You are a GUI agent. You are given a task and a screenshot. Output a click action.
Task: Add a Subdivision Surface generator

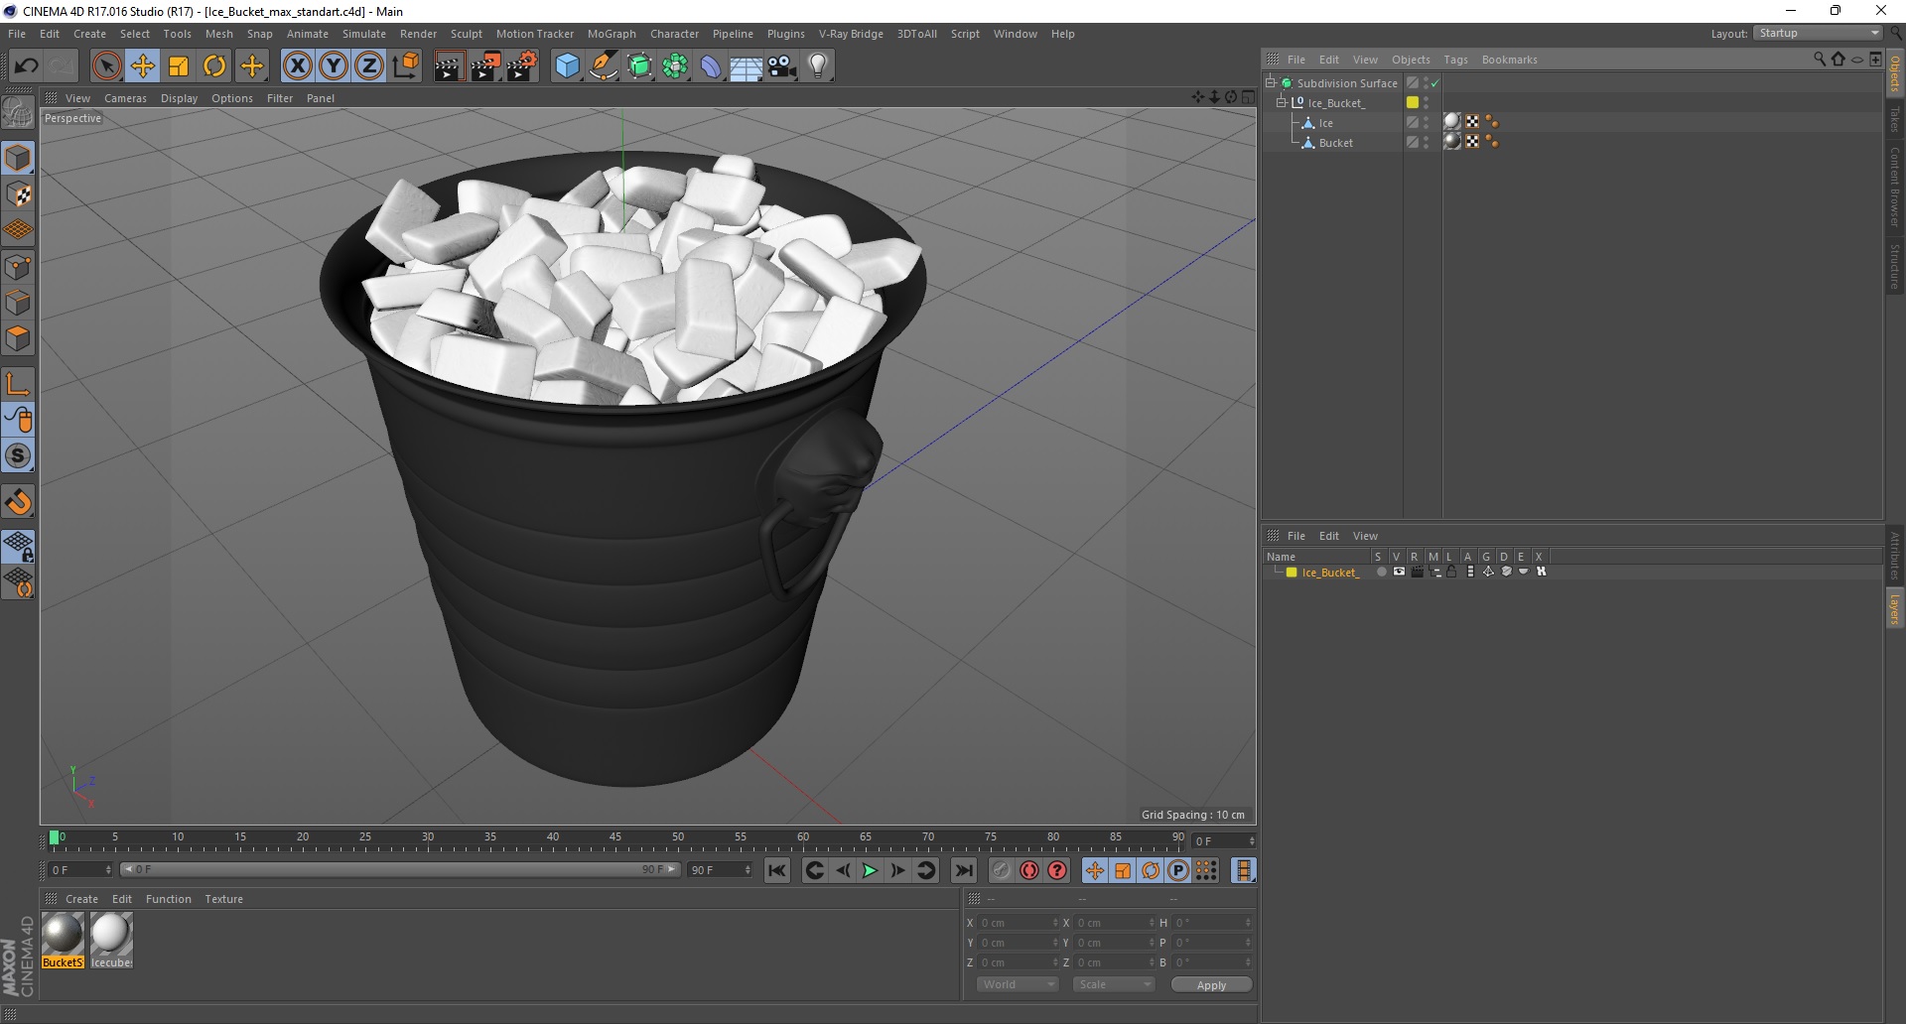[x=640, y=66]
